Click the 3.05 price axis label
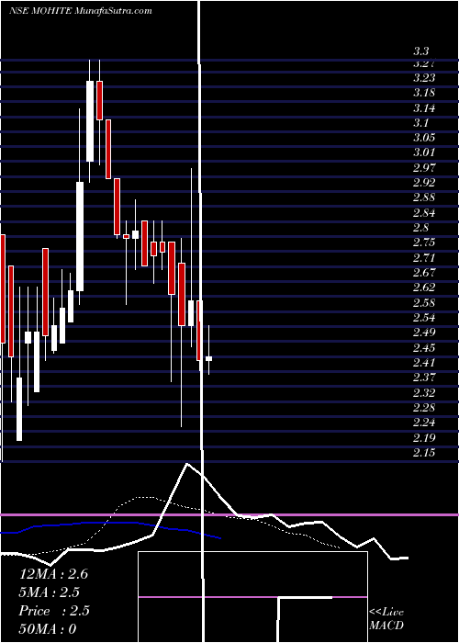 [x=424, y=138]
